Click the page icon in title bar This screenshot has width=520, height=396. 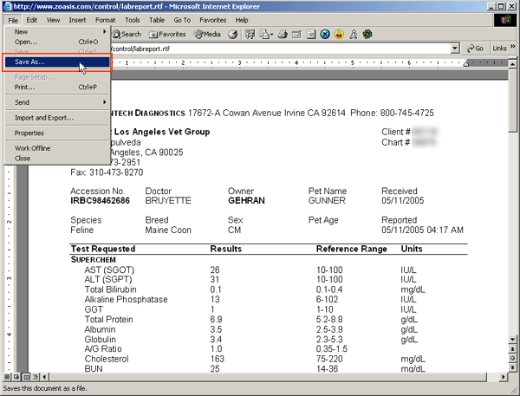(x=7, y=6)
